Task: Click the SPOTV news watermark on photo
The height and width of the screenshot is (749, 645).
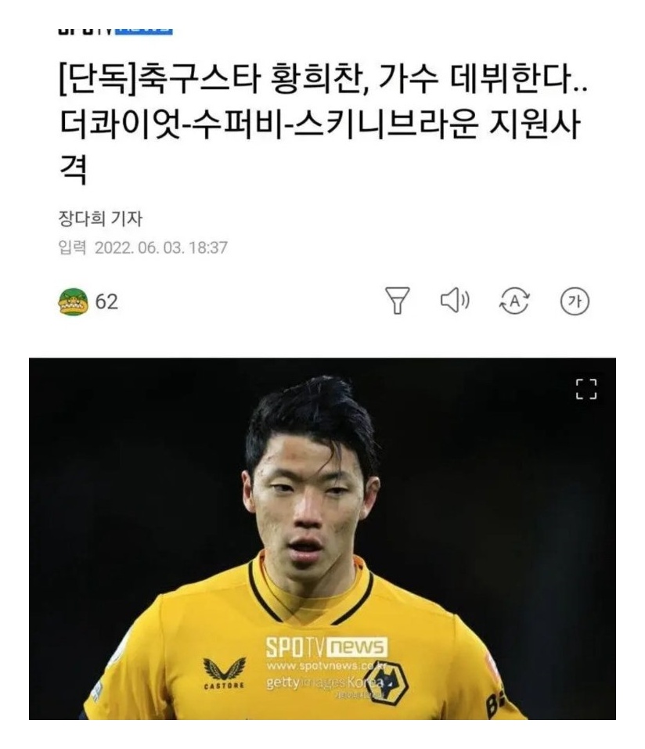Action: click(x=326, y=647)
